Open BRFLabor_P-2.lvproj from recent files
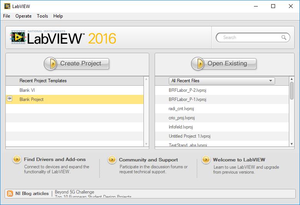Viewport: 300px width, 205px height. click(x=222, y=90)
